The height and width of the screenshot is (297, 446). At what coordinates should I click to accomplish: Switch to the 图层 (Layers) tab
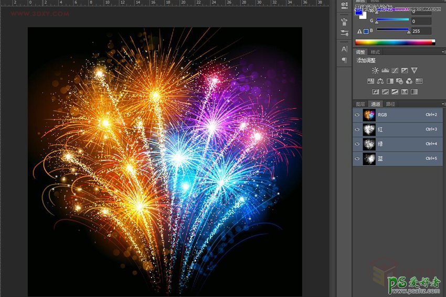pos(360,104)
